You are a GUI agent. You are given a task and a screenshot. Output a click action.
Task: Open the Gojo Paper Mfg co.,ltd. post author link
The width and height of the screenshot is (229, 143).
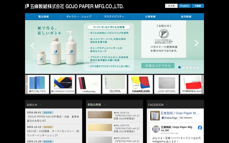pos(176,129)
